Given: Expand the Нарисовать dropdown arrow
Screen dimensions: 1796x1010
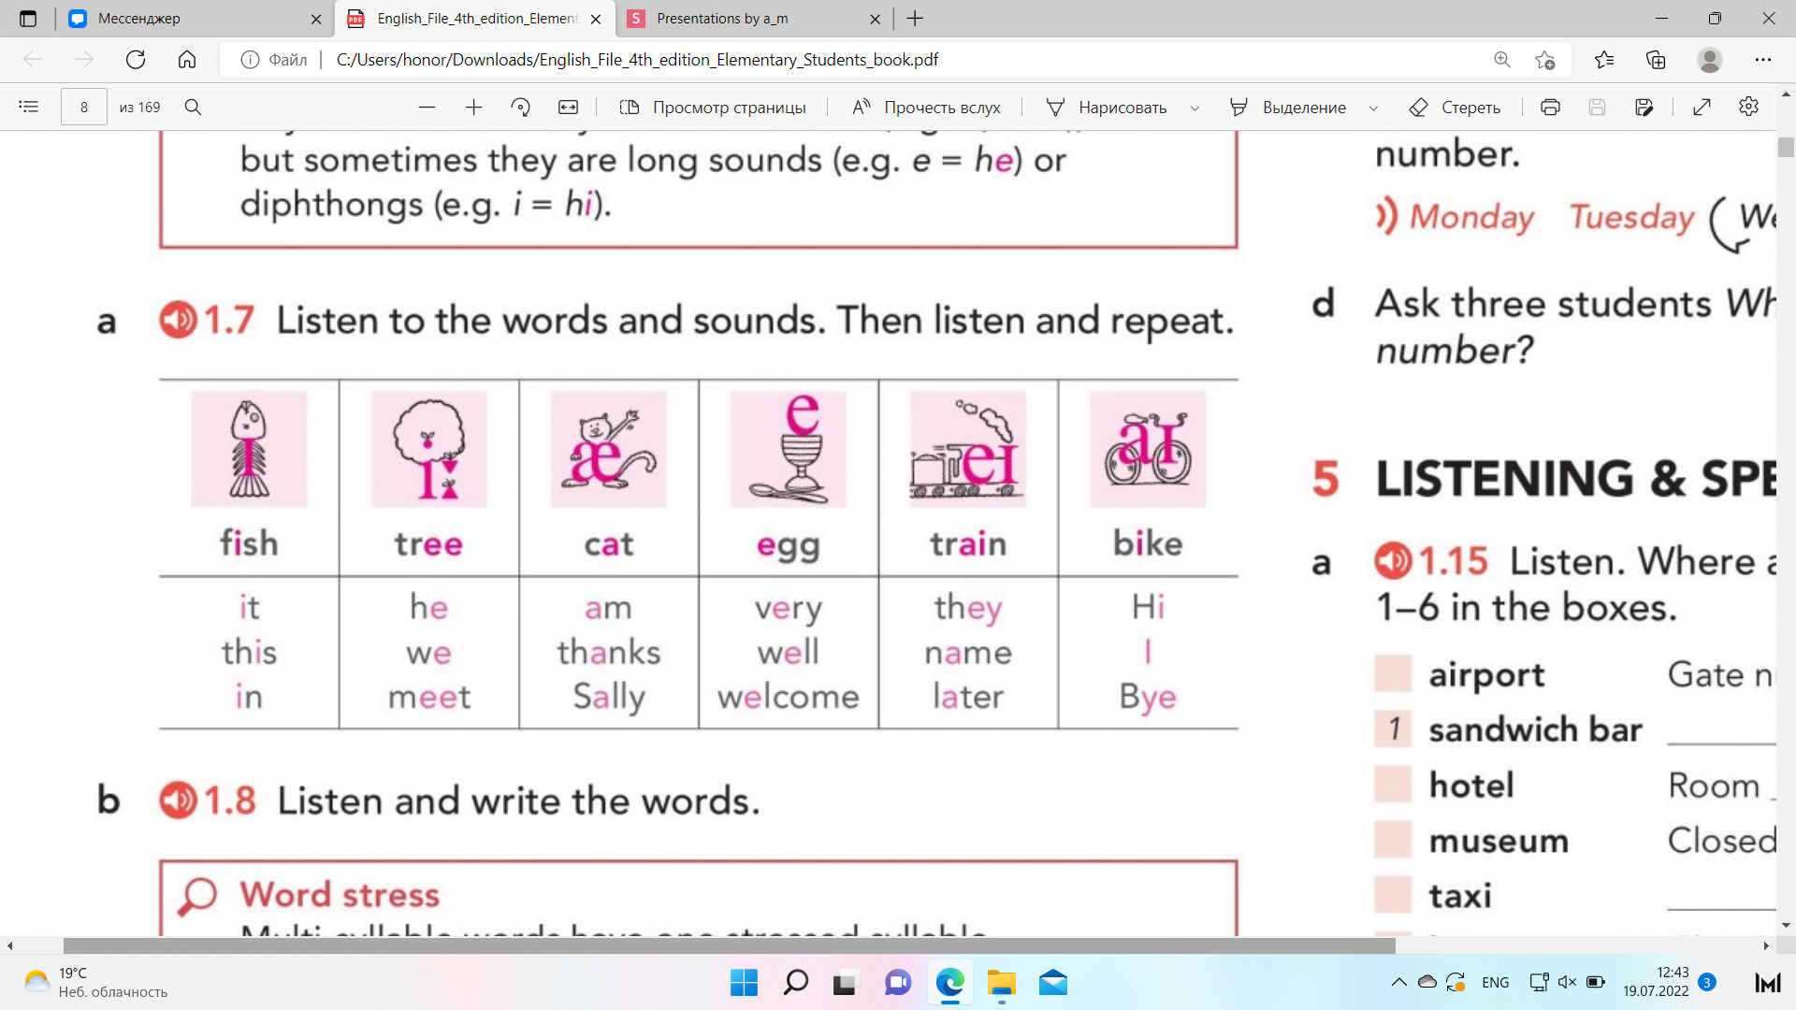Looking at the screenshot, I should coord(1195,108).
